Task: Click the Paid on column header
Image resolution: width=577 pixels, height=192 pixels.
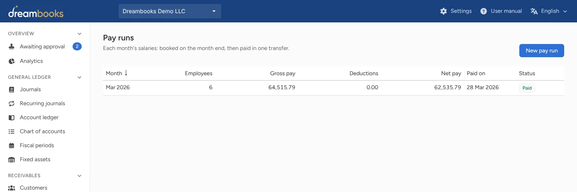Action: tap(476, 73)
